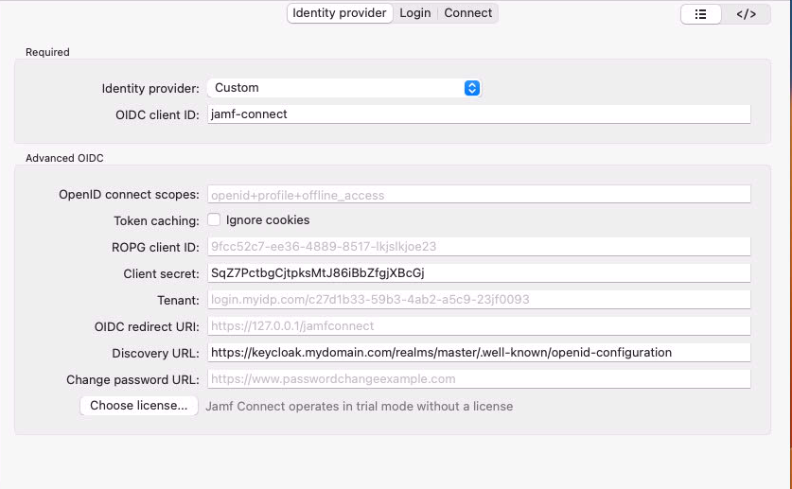Focus the Client secret field
The image size is (792, 489).
point(479,273)
